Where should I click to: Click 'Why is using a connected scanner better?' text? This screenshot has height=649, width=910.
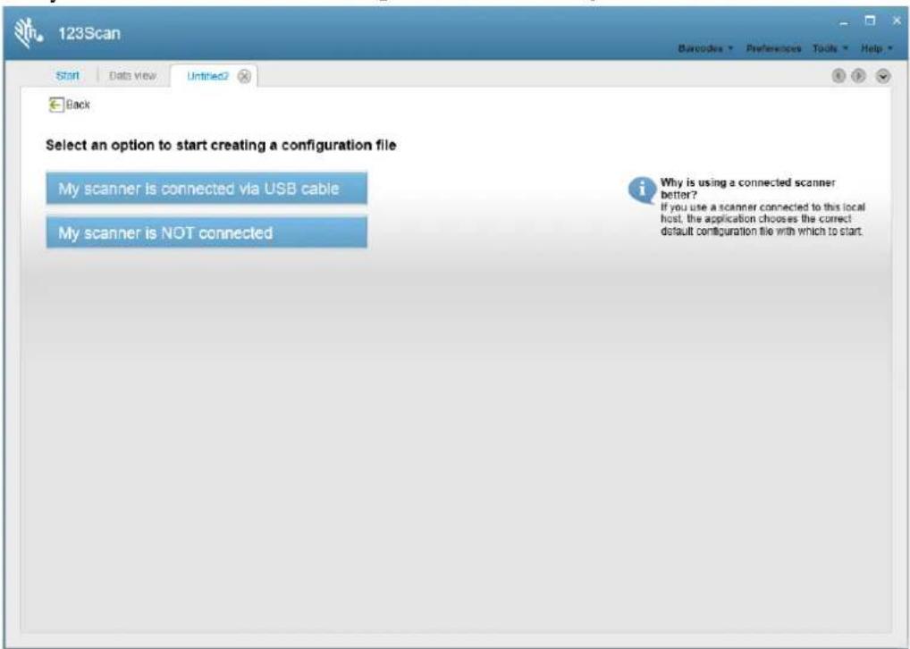pyautogui.click(x=747, y=188)
